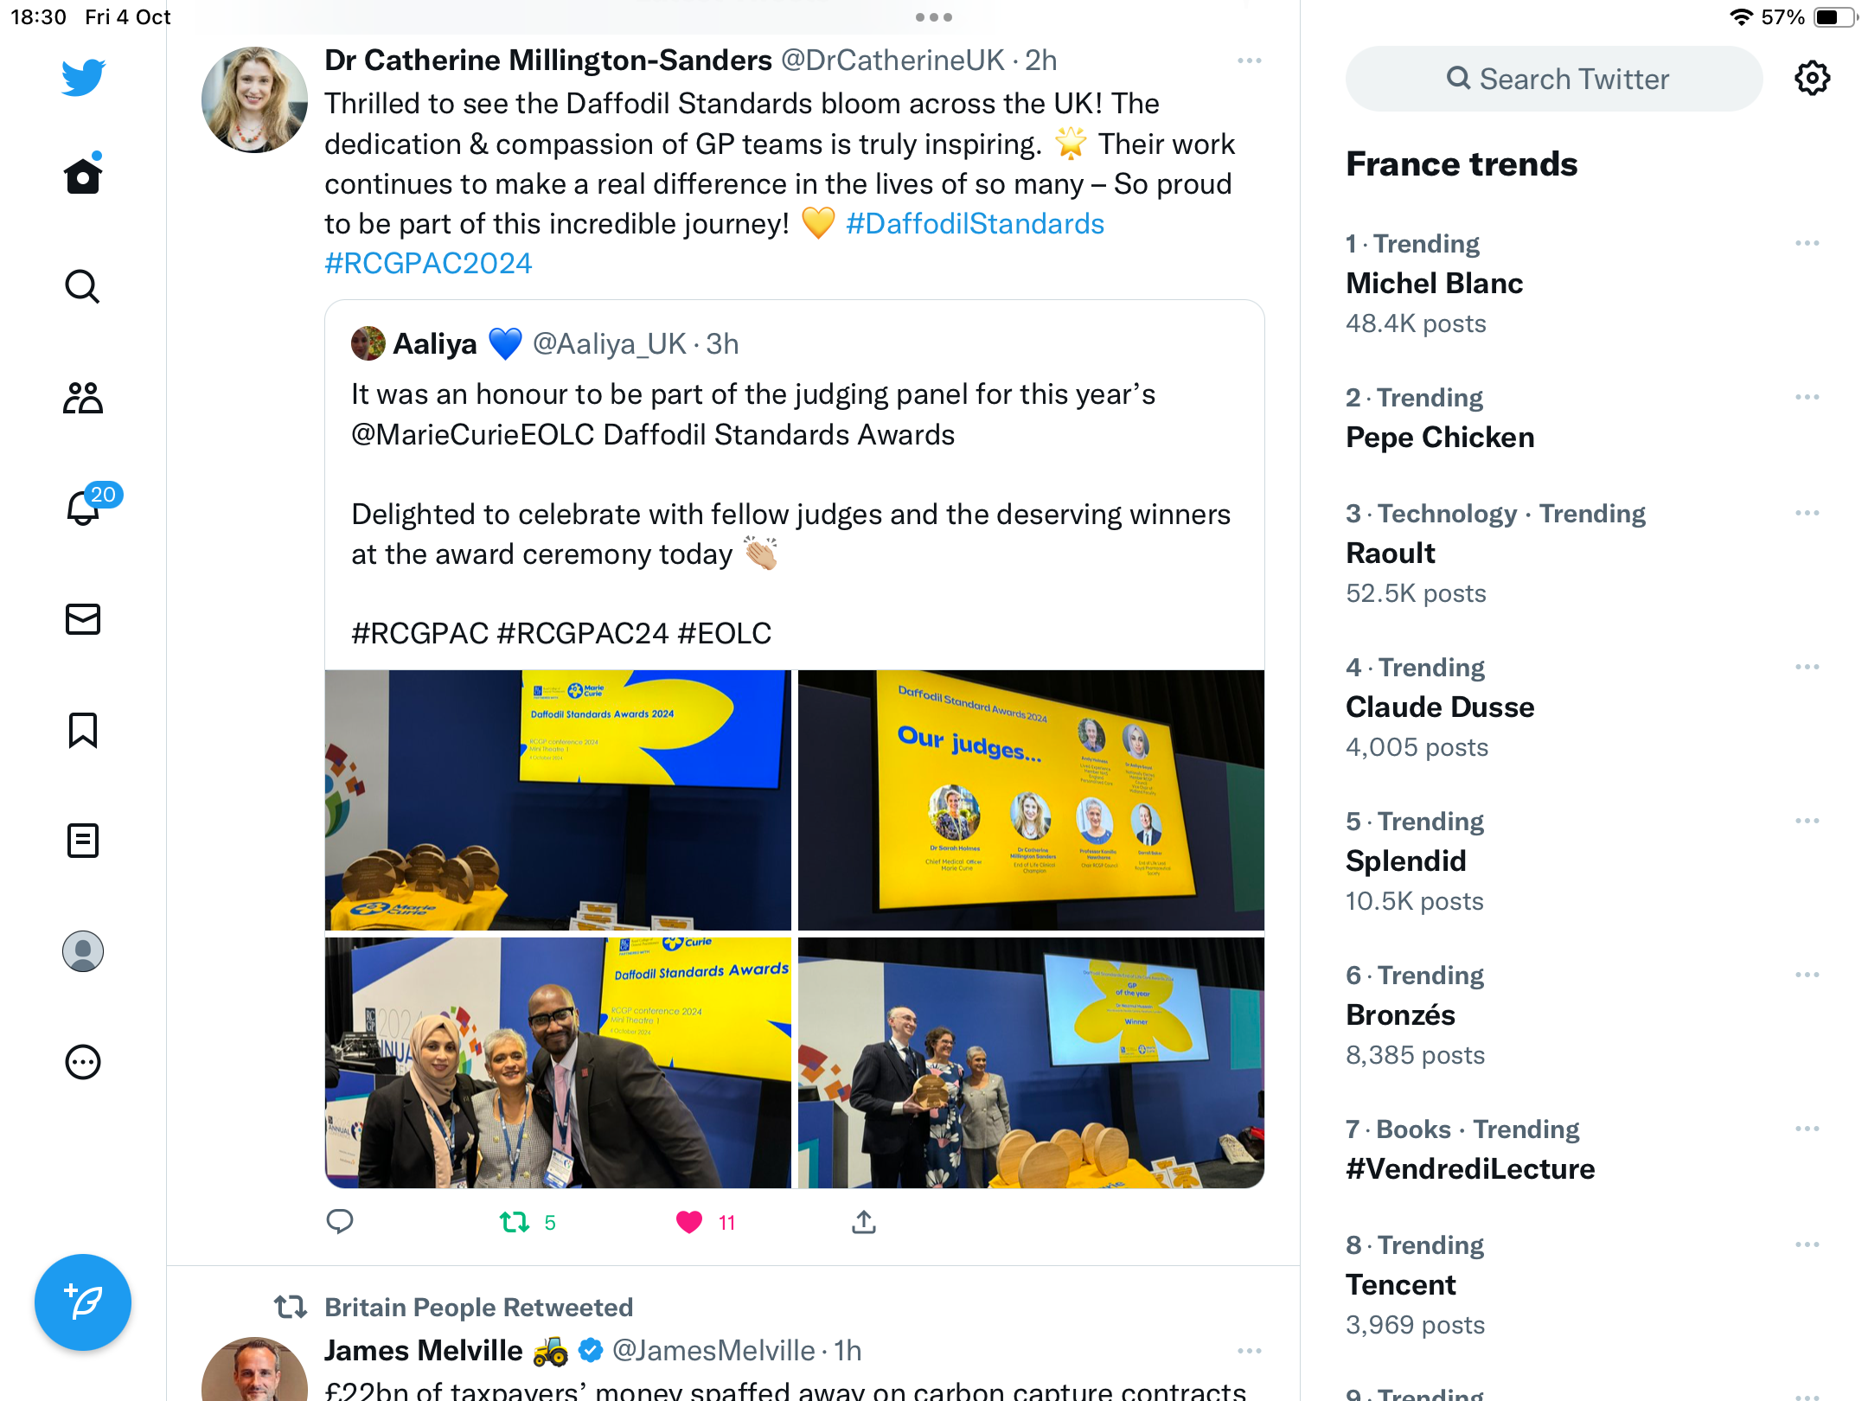Viewport: 1868px width, 1401px height.
Task: Open the Home feed icon
Action: click(83, 176)
